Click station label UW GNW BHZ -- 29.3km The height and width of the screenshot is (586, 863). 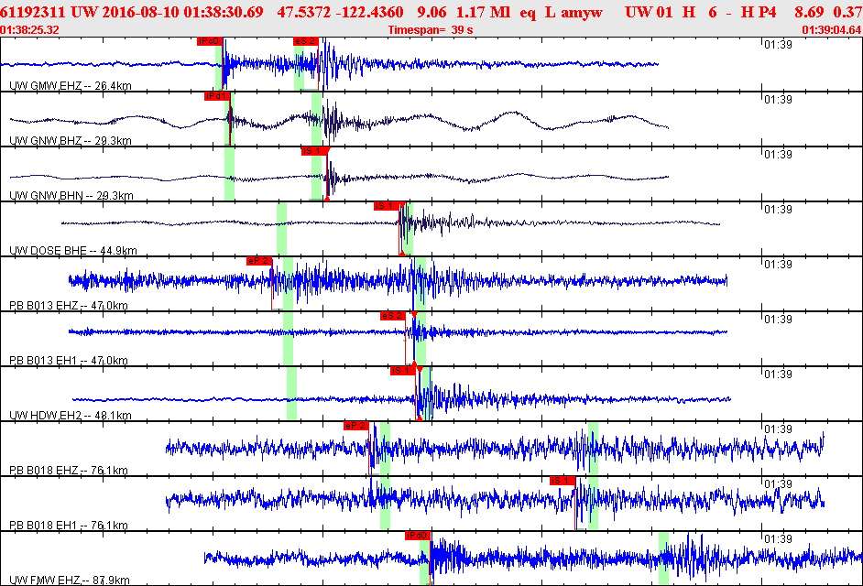tap(71, 141)
